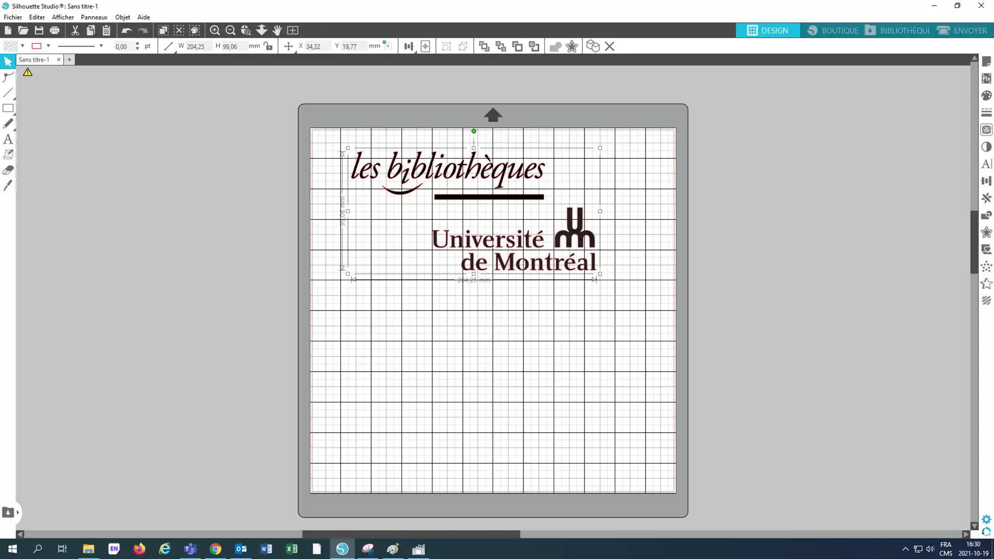Open Excel from the taskbar

(291, 549)
